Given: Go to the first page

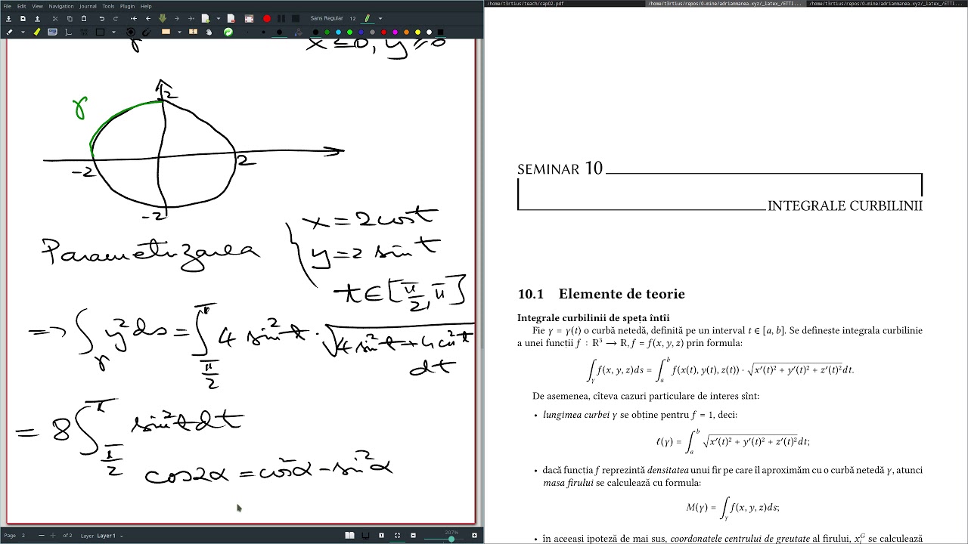Looking at the screenshot, I should click(134, 18).
